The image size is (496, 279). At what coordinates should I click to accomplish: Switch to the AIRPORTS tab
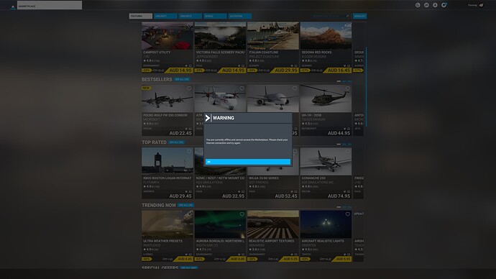[x=190, y=16]
